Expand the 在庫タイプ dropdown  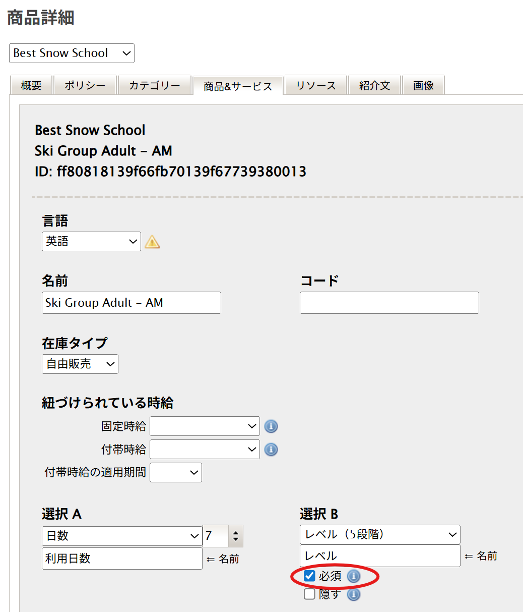[x=80, y=364]
